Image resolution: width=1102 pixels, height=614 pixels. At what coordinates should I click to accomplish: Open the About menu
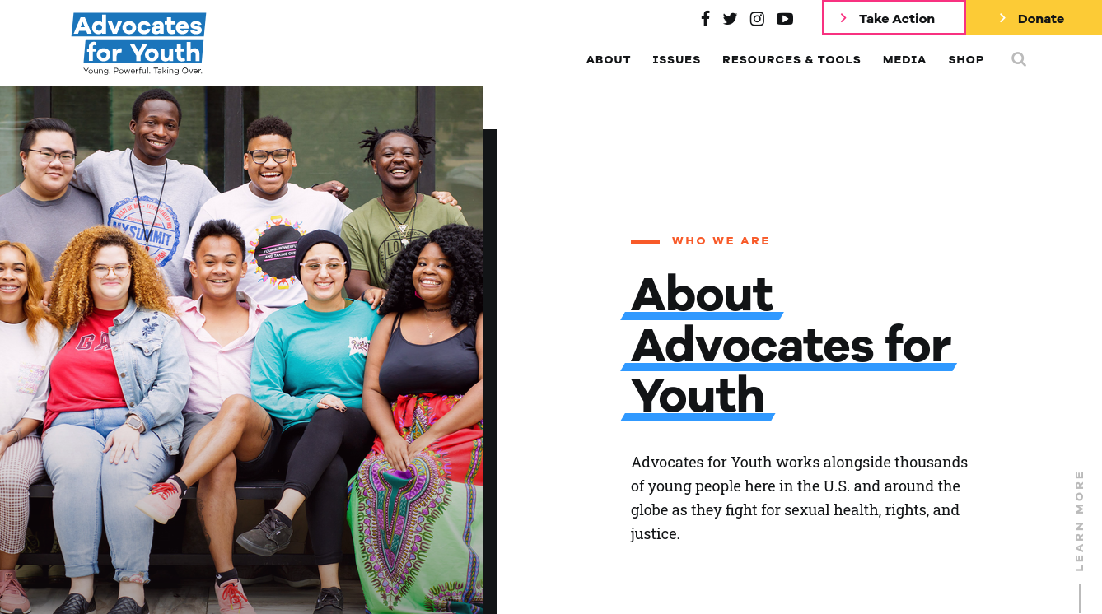pos(609,59)
